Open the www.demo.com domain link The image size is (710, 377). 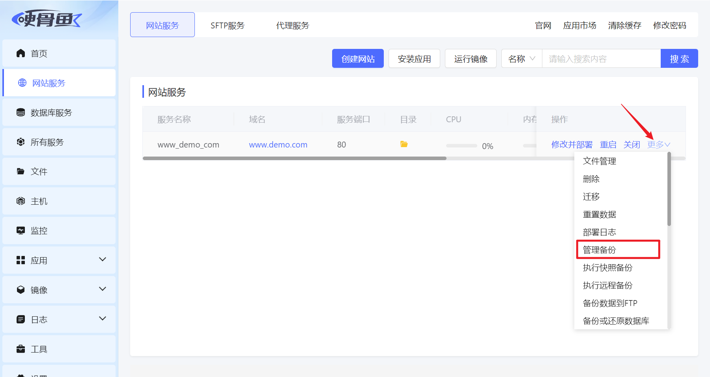pos(278,145)
